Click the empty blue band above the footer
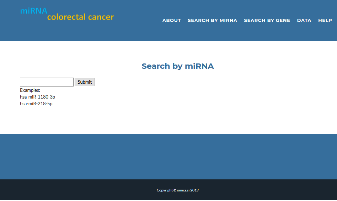This screenshot has height=201, width=337. click(168, 156)
